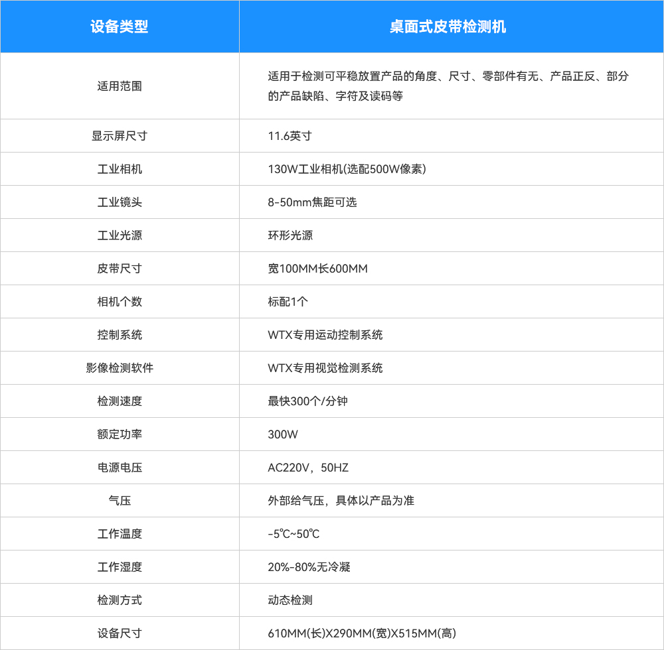Click the 外部给气压，具体以产品为准 value
664x650 pixels.
(341, 501)
